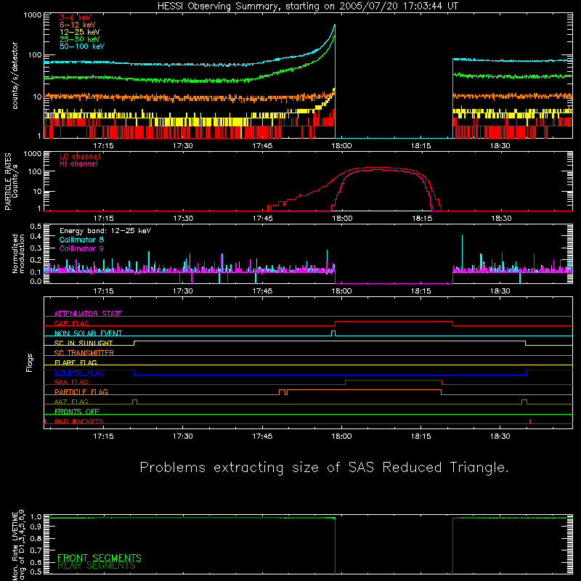The width and height of the screenshot is (581, 581).
Task: Click the Energy band: 12-25 keV label
Action: tap(105, 231)
